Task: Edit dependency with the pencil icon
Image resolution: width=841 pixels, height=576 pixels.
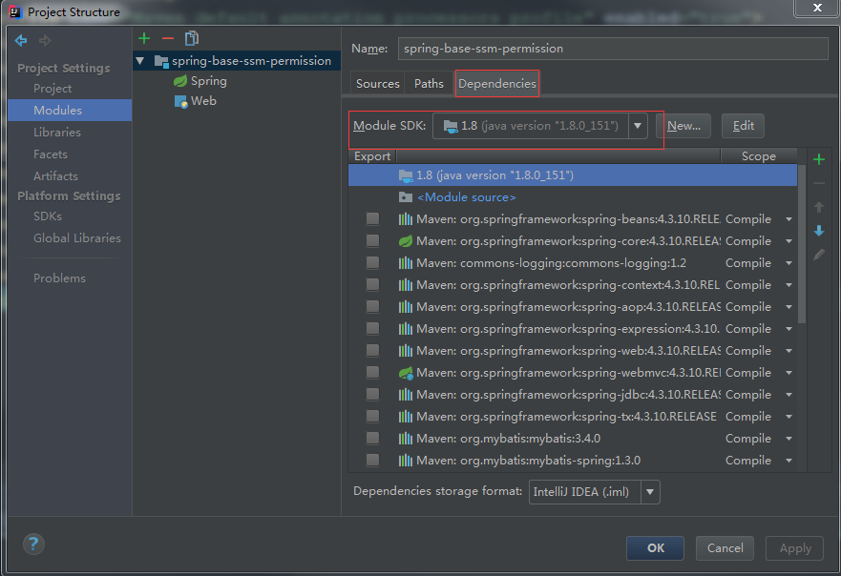Action: [819, 255]
